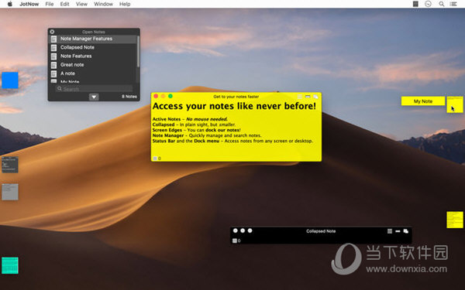Open the light gray docked note thumbnail

click(10, 192)
